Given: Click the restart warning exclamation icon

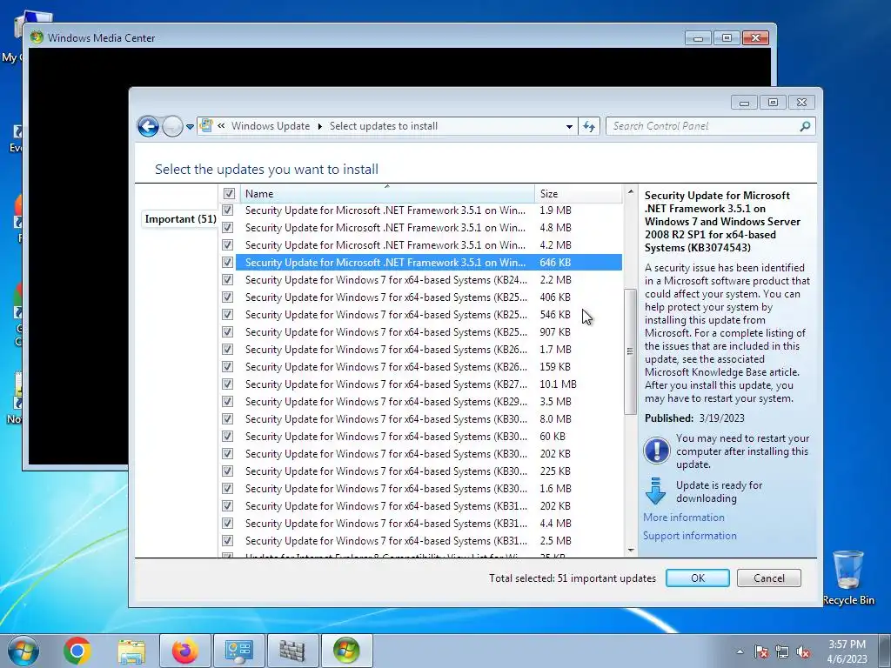Looking at the screenshot, I should [656, 451].
